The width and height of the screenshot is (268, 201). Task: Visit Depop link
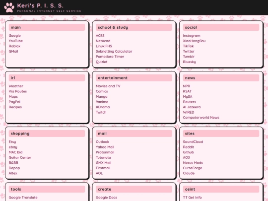(x=14, y=168)
